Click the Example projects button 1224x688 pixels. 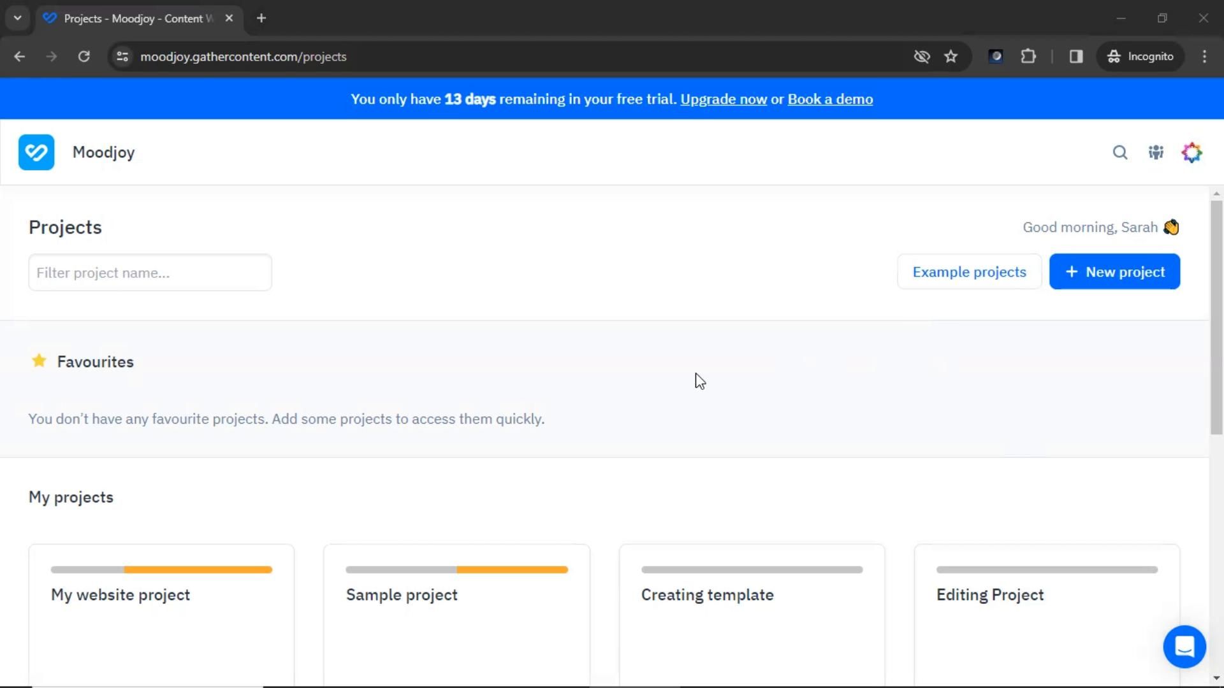click(969, 272)
